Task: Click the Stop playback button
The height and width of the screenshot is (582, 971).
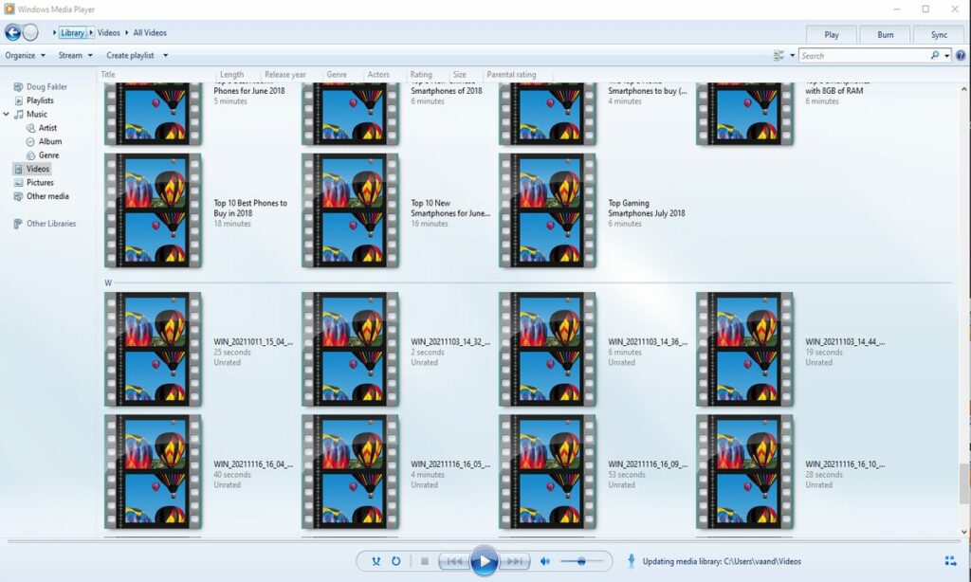Action: (x=425, y=561)
